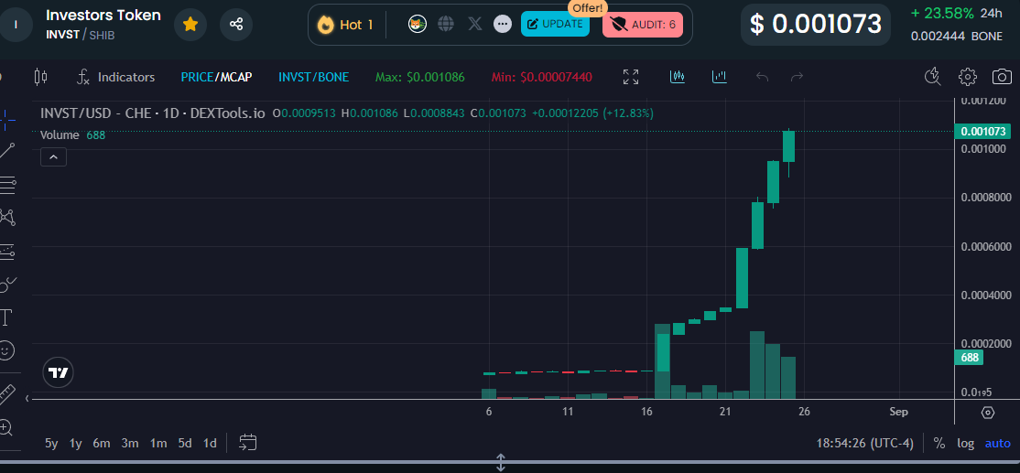
Task: Open chart settings gear in toolbar
Action: coord(967,77)
